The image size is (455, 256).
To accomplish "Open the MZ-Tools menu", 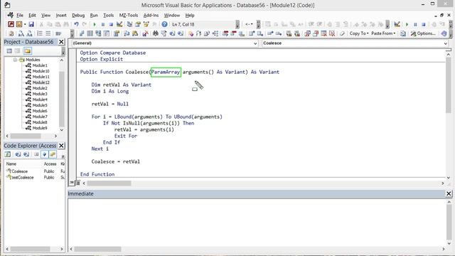I will point(129,16).
